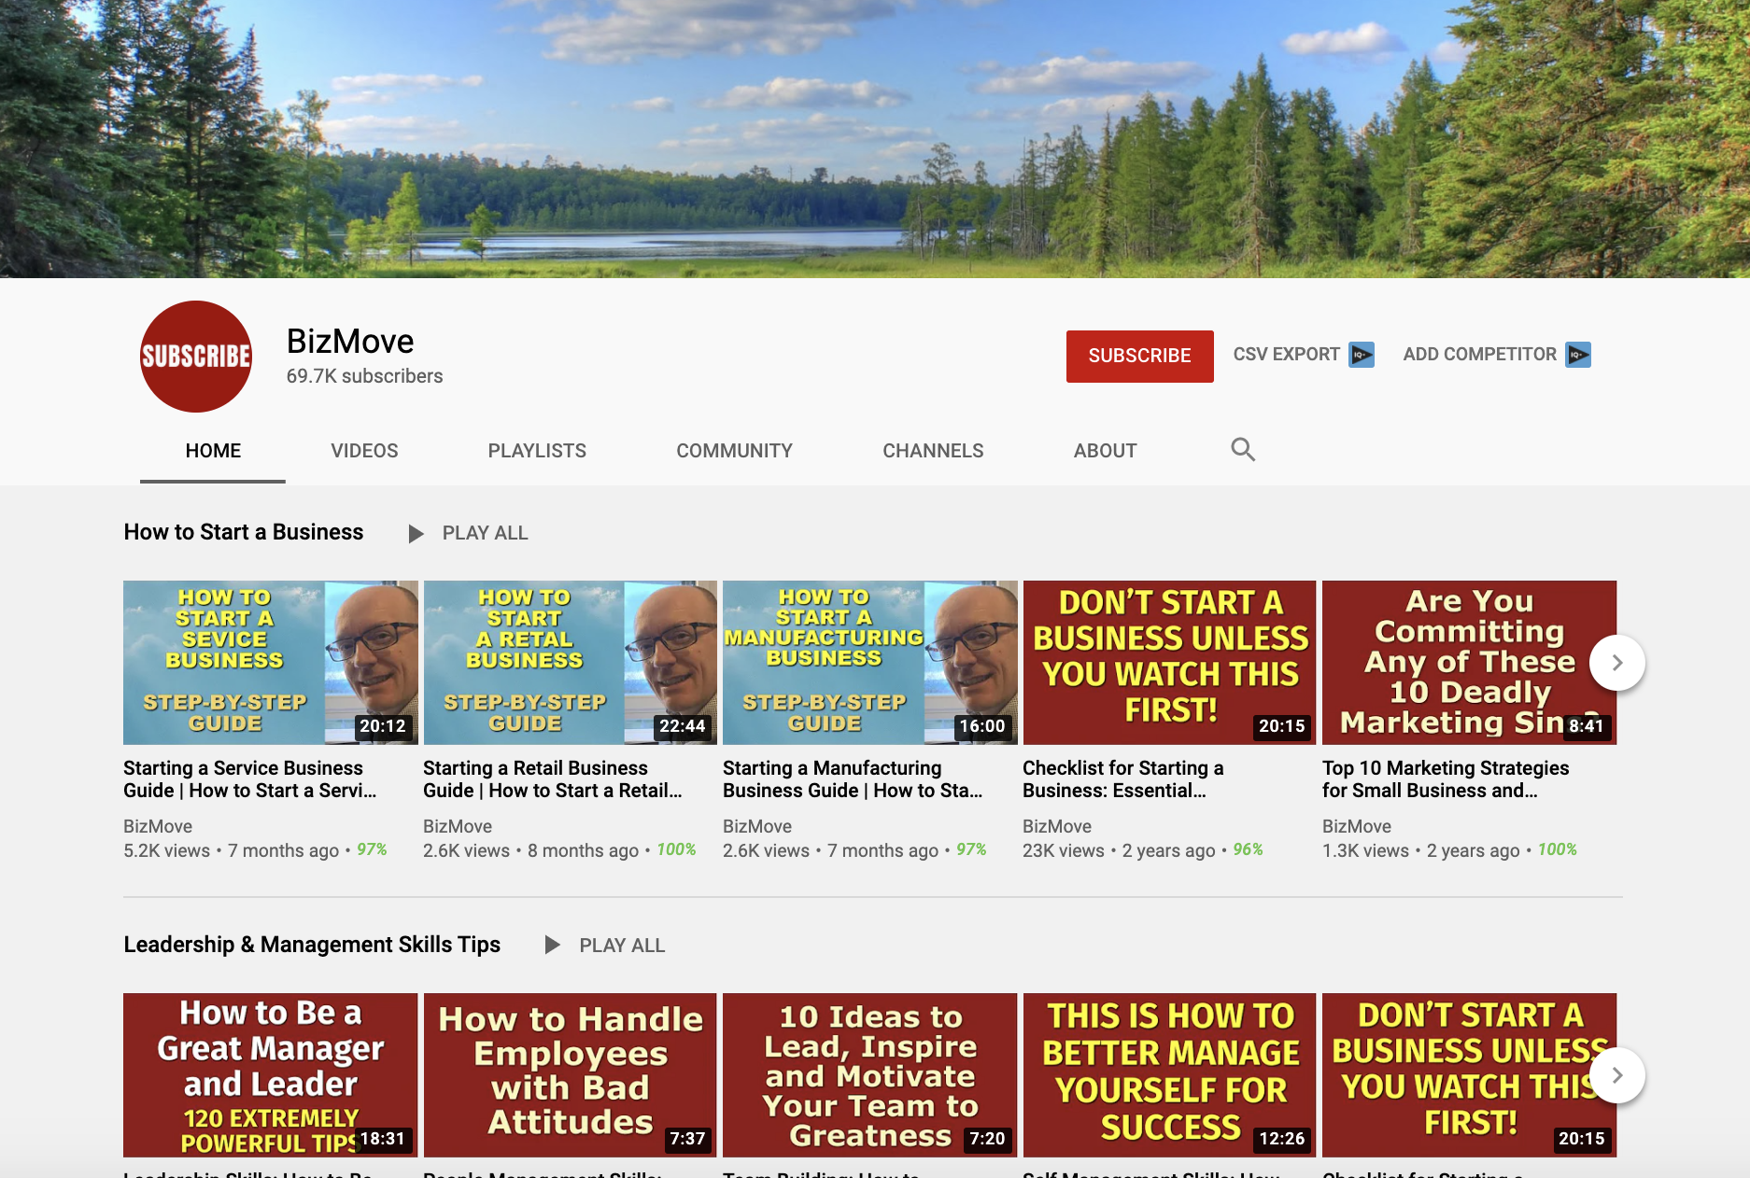Open the Starting a Service Business Guide thumbnail

270,663
